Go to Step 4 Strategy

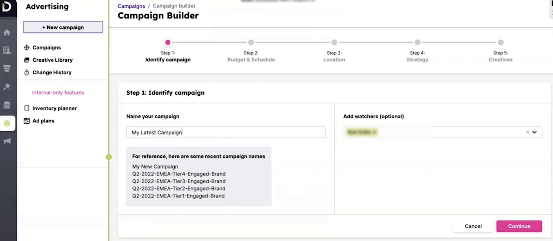tap(417, 43)
